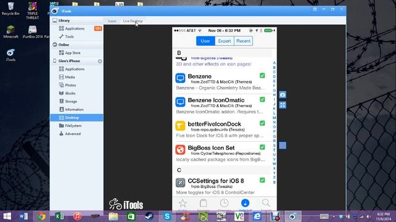396x222 pixels.
Task: Open Steam from the taskbar
Action: click(x=149, y=216)
